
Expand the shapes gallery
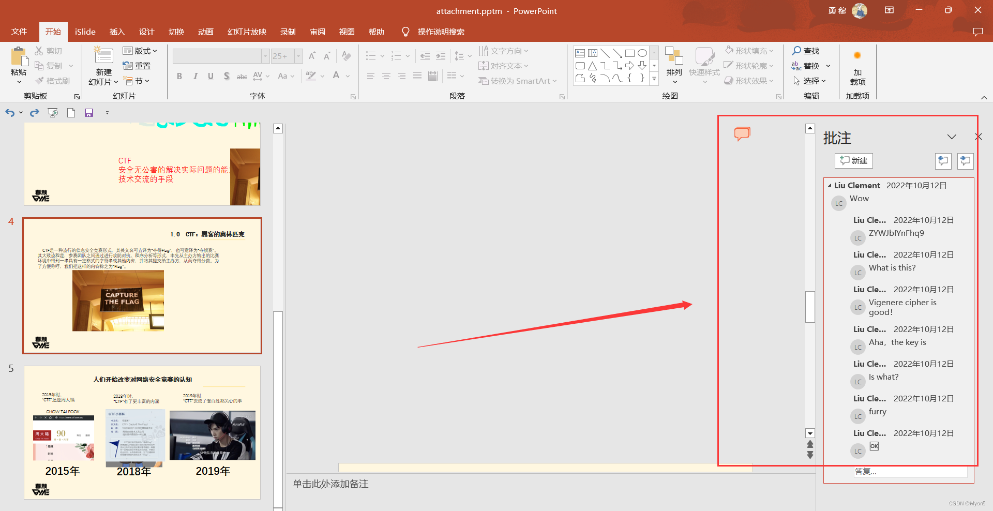point(654,79)
